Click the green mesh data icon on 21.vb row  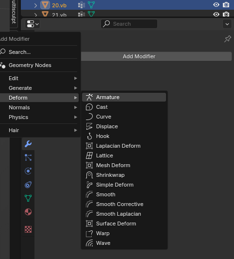91,14
